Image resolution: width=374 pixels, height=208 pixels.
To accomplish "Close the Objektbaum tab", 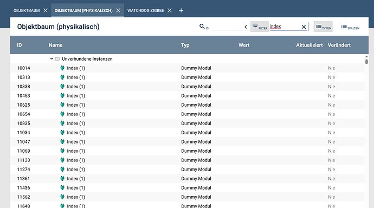I will 46,10.
